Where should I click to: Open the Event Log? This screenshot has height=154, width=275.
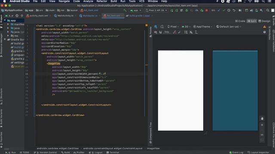tap(236, 152)
